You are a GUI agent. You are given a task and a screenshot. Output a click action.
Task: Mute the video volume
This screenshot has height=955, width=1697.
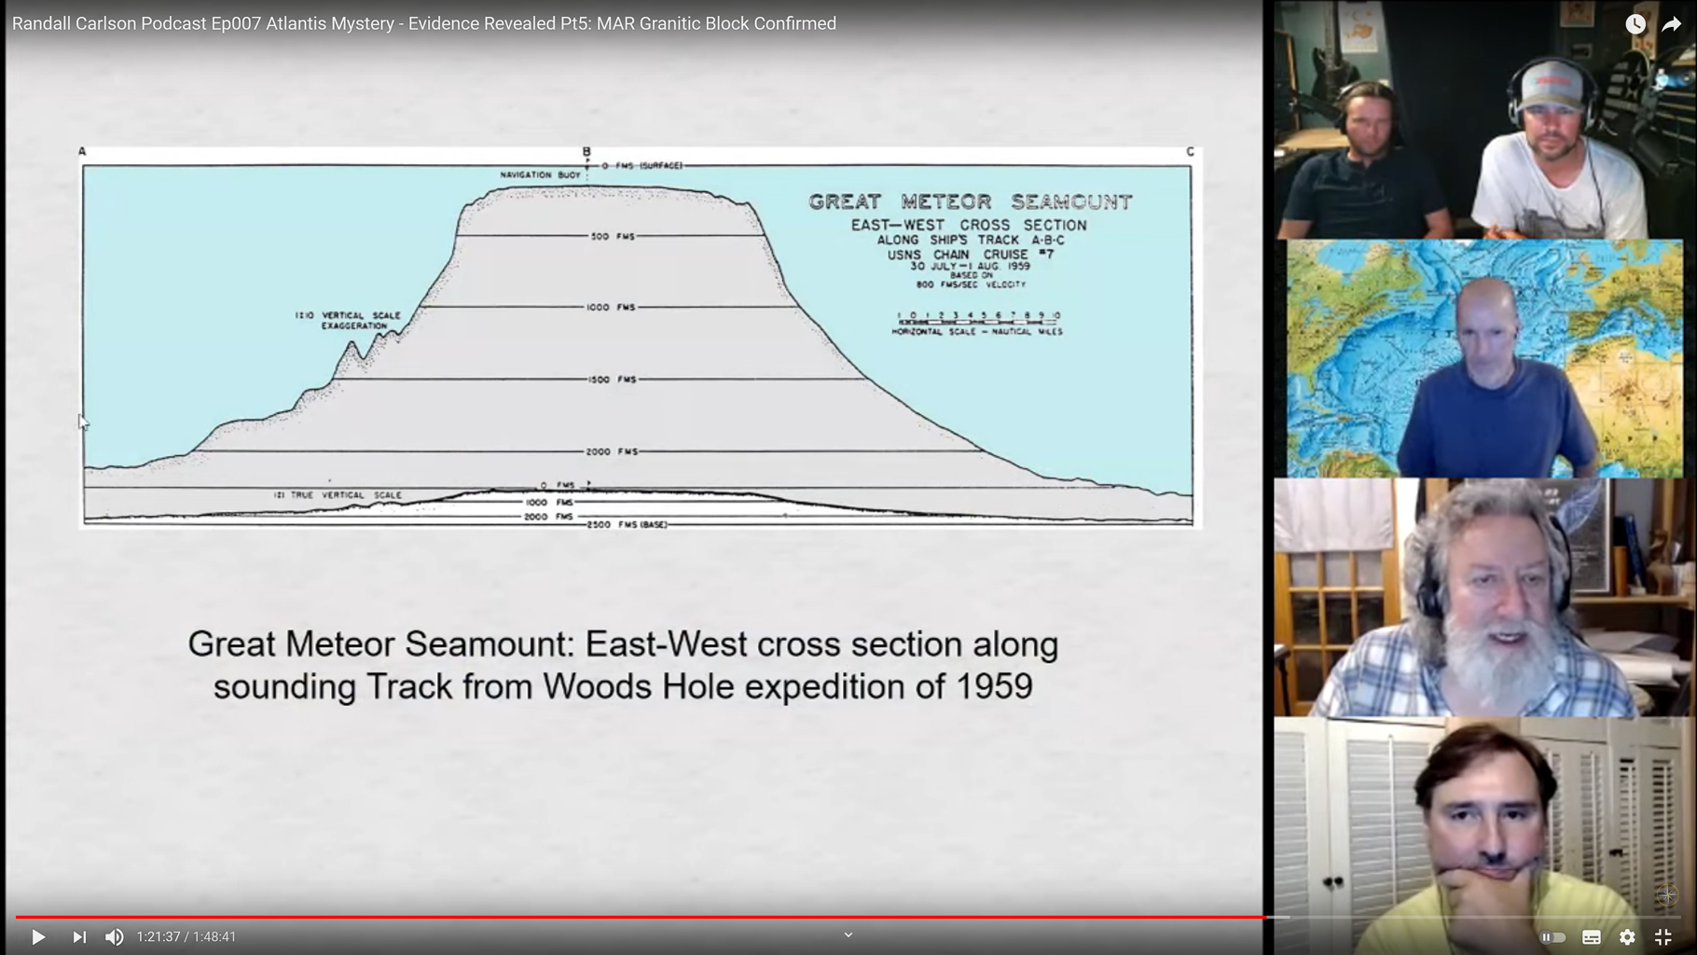click(x=114, y=936)
